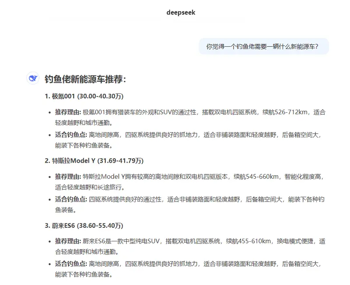The height and width of the screenshot is (285, 350).
Task: Click the heading 2. 特斯拉Model Y (31.69-41.79万)
Action: point(94,161)
